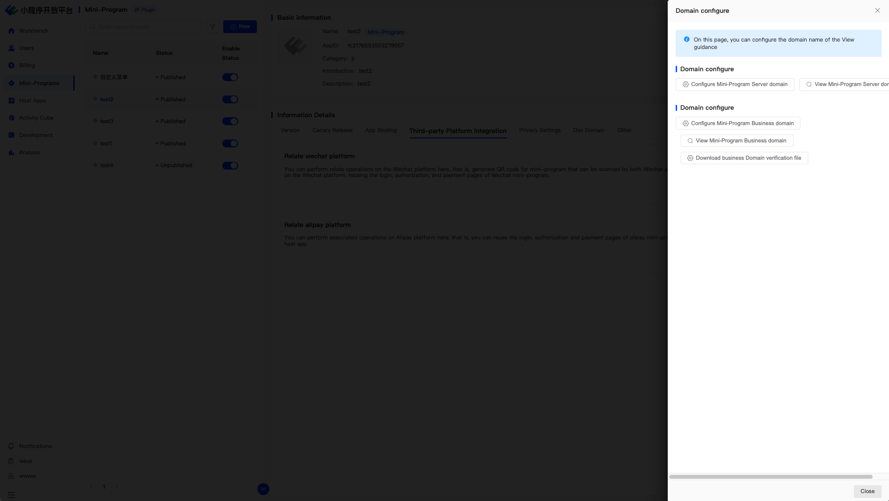This screenshot has width=889, height=501.
Task: Click the AppID fc2176593503279557
Action: (x=375, y=46)
